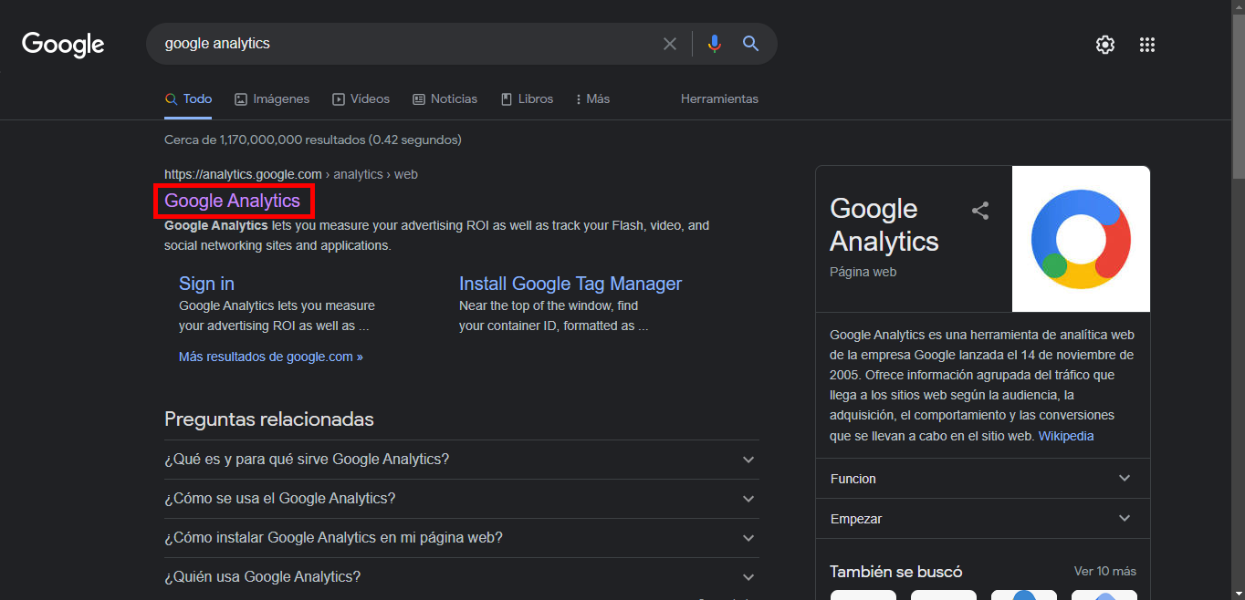
Task: Switch to the Libros tab
Action: pyautogui.click(x=527, y=99)
